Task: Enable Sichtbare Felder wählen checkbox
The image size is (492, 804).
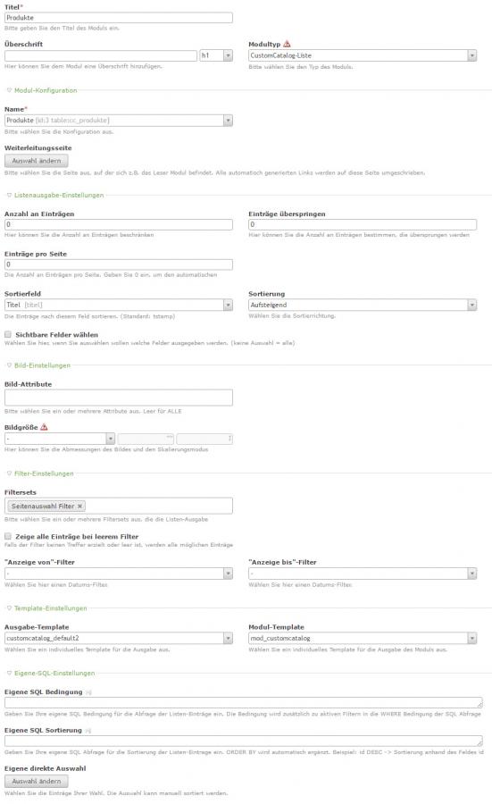Action: point(8,334)
